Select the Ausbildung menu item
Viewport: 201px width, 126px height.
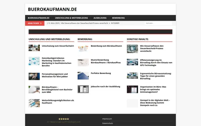pos(100,18)
